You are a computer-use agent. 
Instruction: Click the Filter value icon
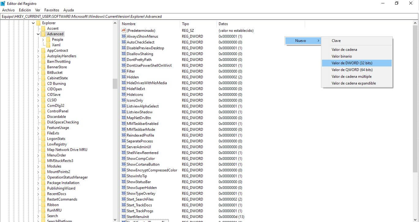[x=124, y=71]
